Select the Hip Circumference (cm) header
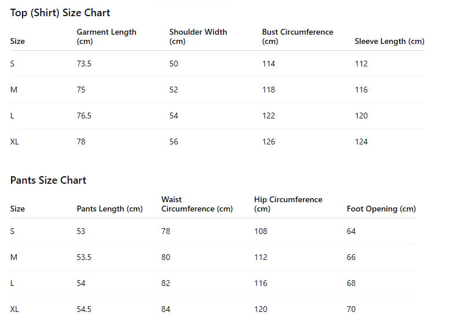This screenshot has width=453, height=327. pyautogui.click(x=288, y=205)
